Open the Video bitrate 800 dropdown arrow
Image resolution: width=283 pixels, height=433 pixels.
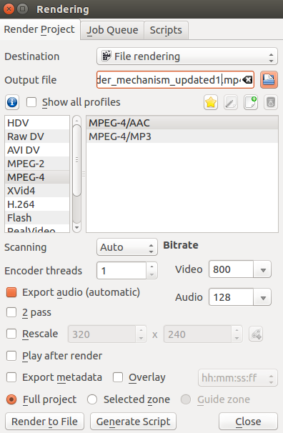tap(263, 269)
